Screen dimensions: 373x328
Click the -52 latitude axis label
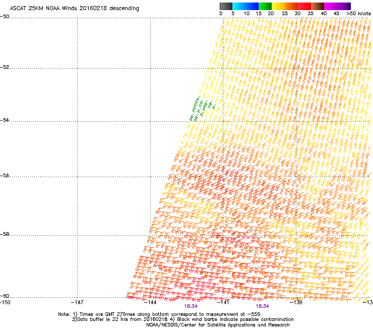tap(5, 67)
